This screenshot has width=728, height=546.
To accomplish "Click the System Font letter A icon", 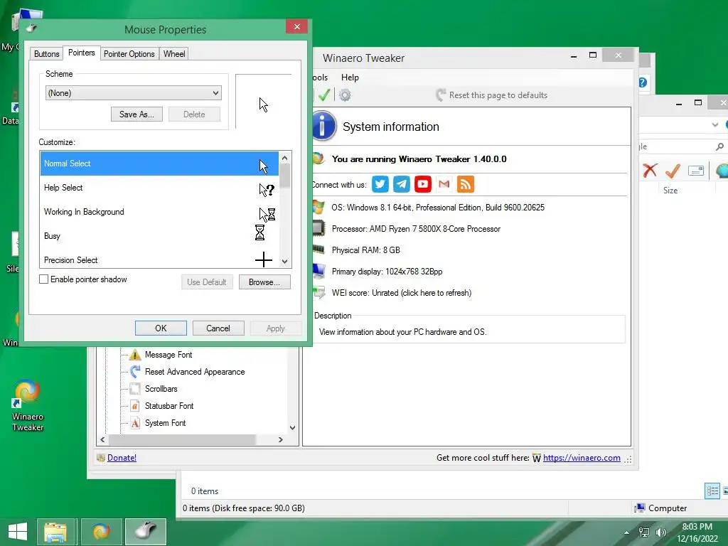I will 135,423.
